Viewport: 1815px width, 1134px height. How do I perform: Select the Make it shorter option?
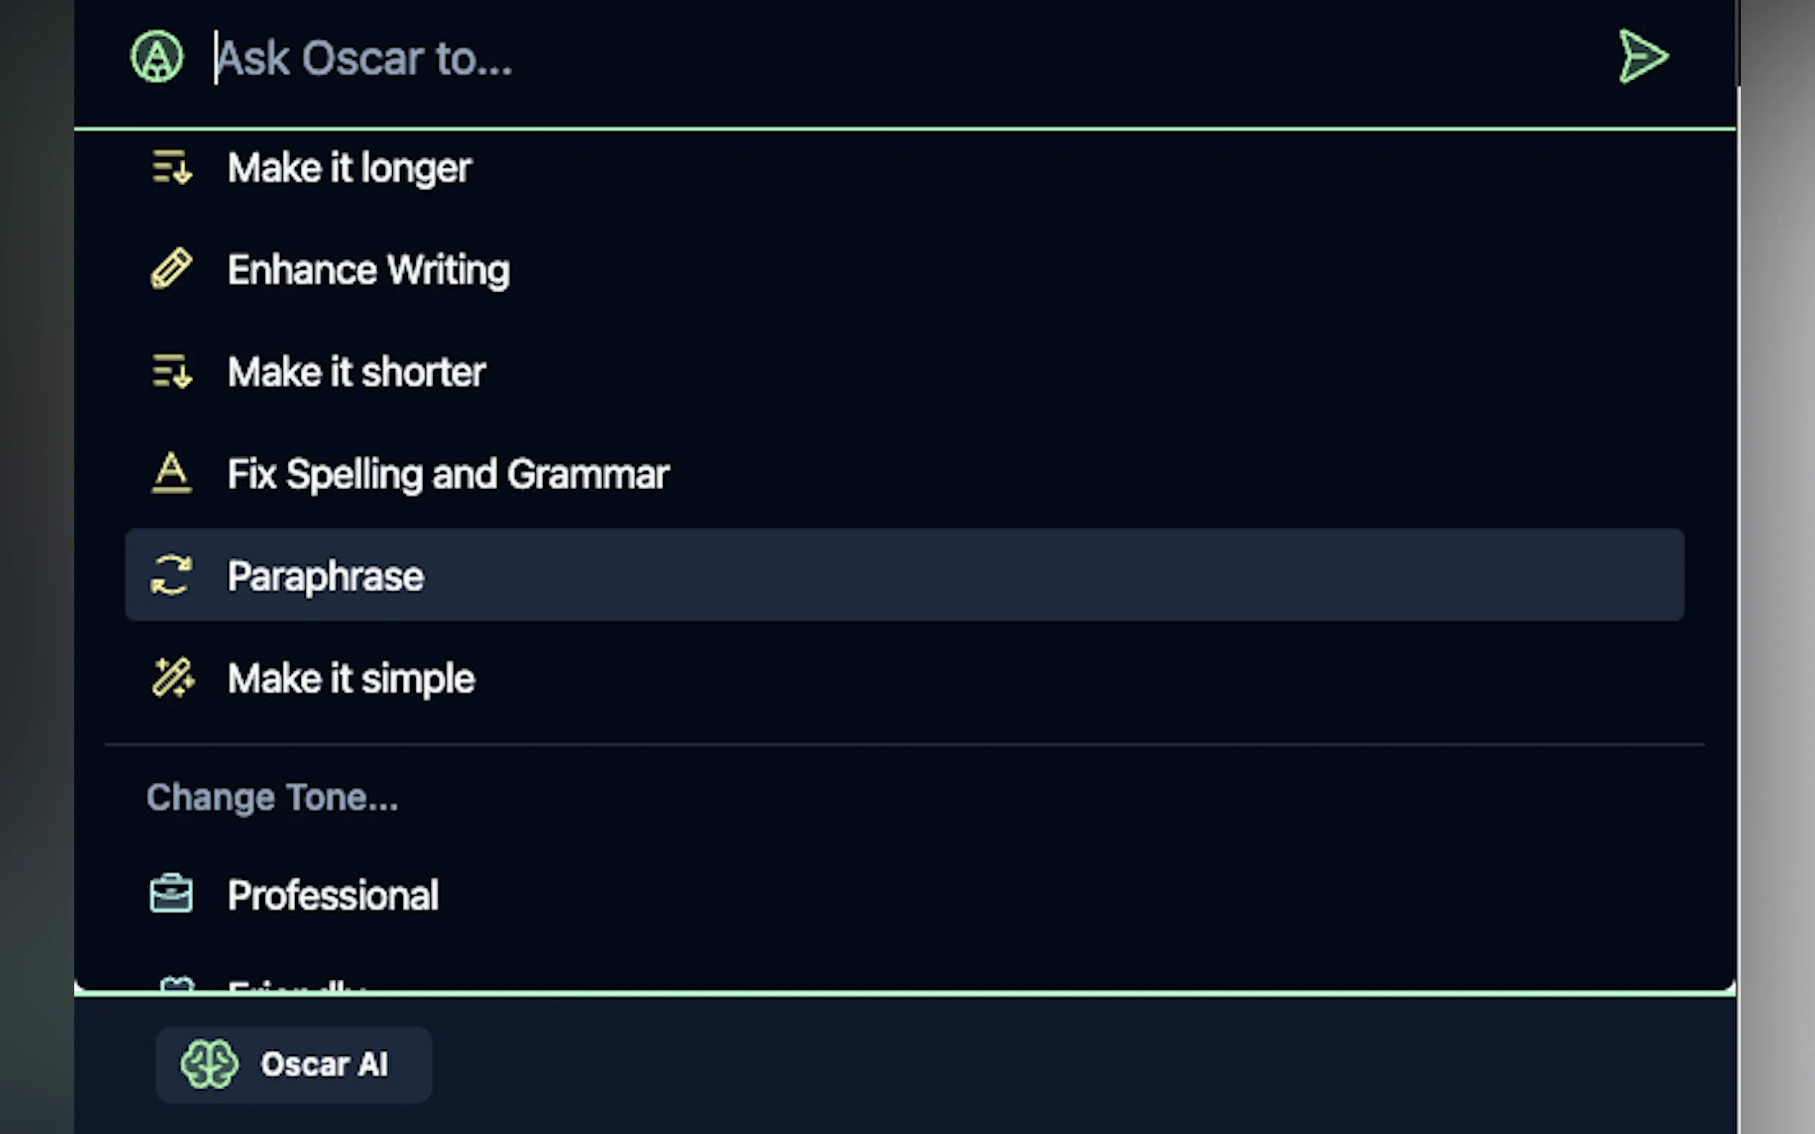pyautogui.click(x=357, y=372)
